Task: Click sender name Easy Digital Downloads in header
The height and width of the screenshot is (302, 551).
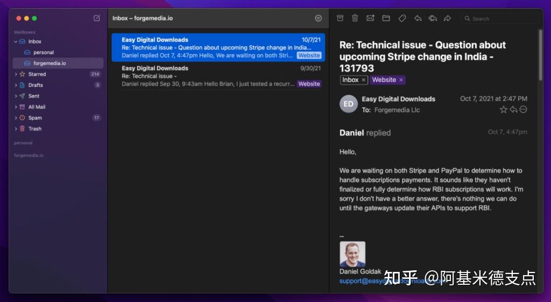Action: (399, 99)
